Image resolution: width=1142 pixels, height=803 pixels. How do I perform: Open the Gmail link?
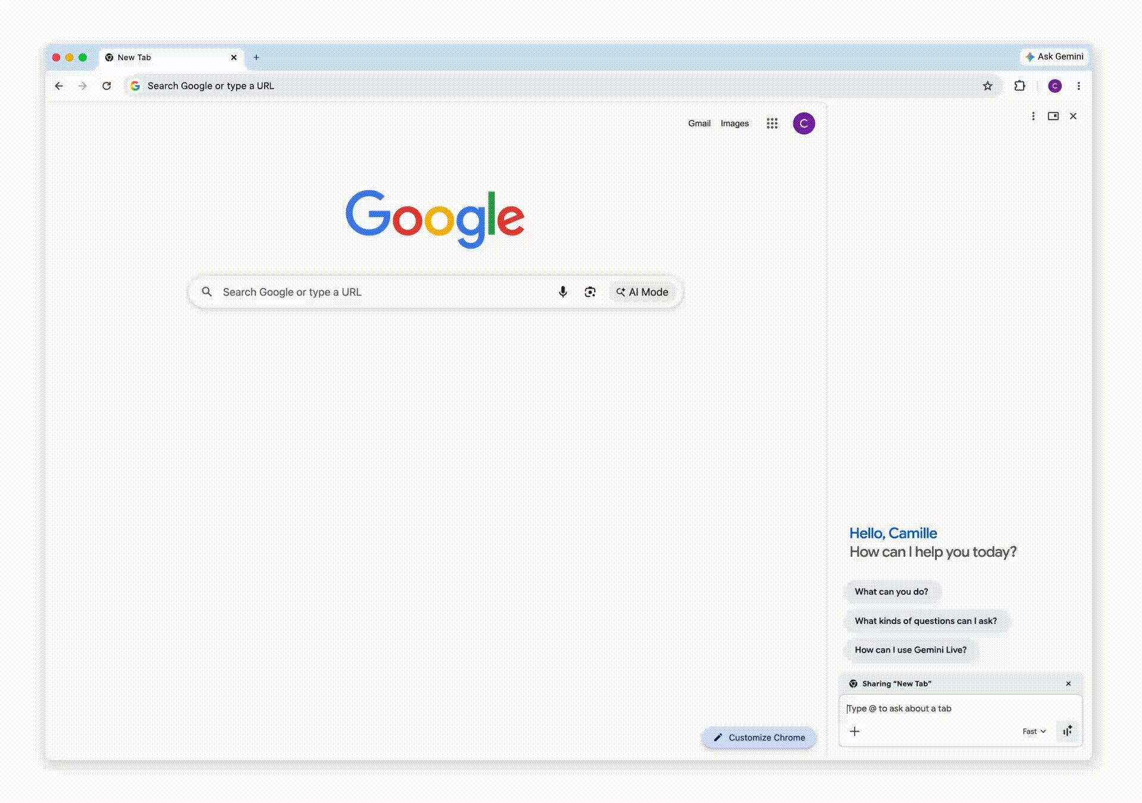coord(699,123)
